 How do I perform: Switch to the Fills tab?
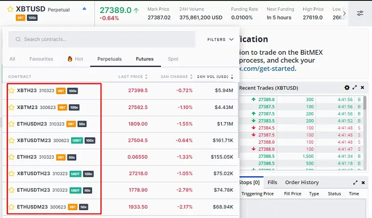(x=272, y=182)
